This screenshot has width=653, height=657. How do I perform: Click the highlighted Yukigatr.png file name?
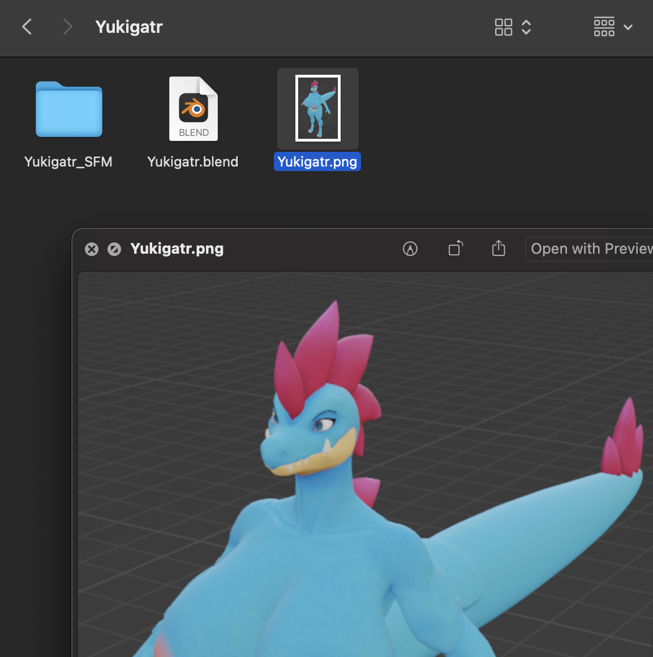coord(317,162)
